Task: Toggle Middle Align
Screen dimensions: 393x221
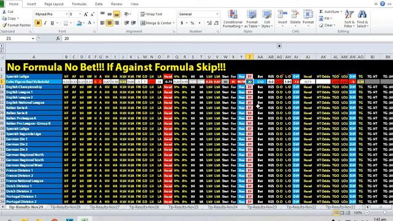Action: click(x=109, y=14)
